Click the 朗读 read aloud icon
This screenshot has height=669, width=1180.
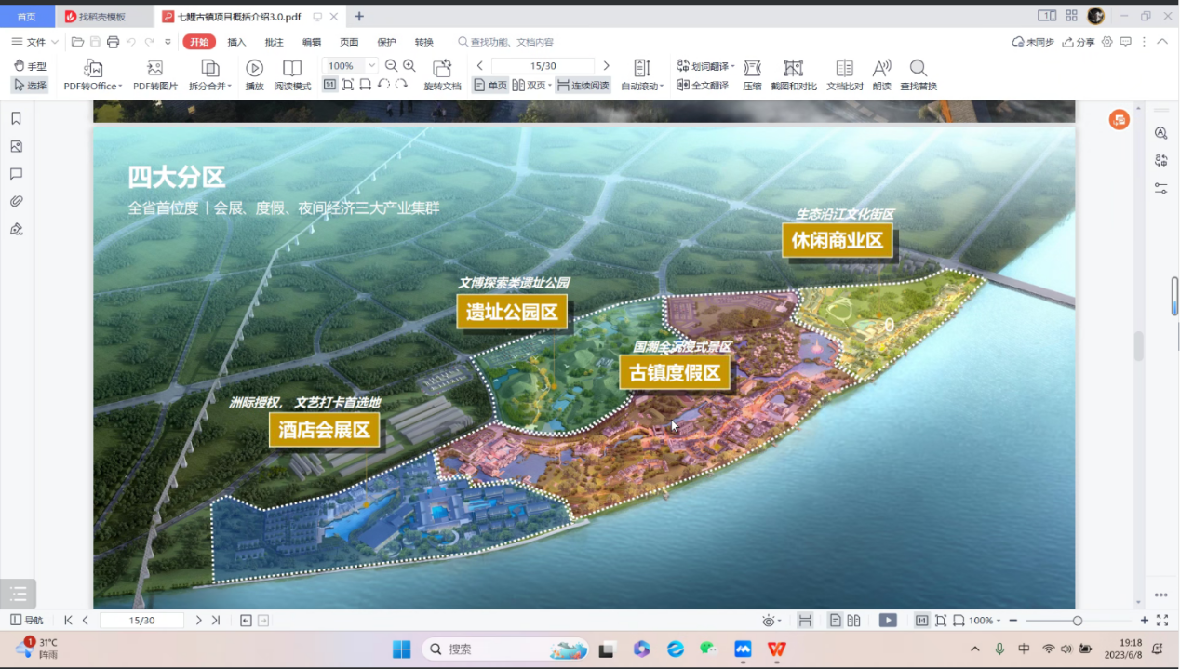(x=881, y=69)
